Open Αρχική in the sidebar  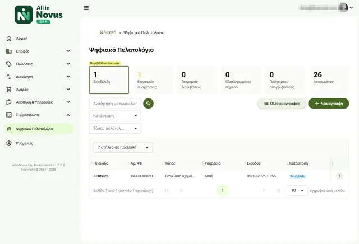(x=22, y=39)
